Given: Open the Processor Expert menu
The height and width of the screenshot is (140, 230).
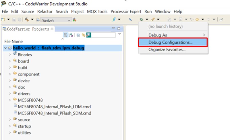Looking at the screenshot, I should 126,11.
